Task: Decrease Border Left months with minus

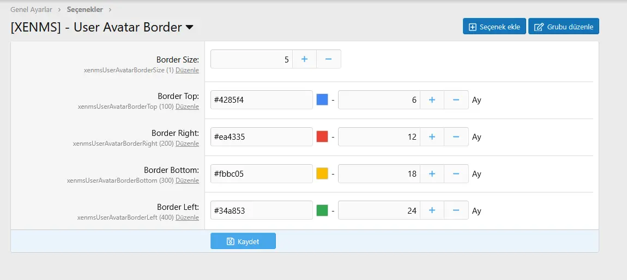Action: click(x=456, y=210)
